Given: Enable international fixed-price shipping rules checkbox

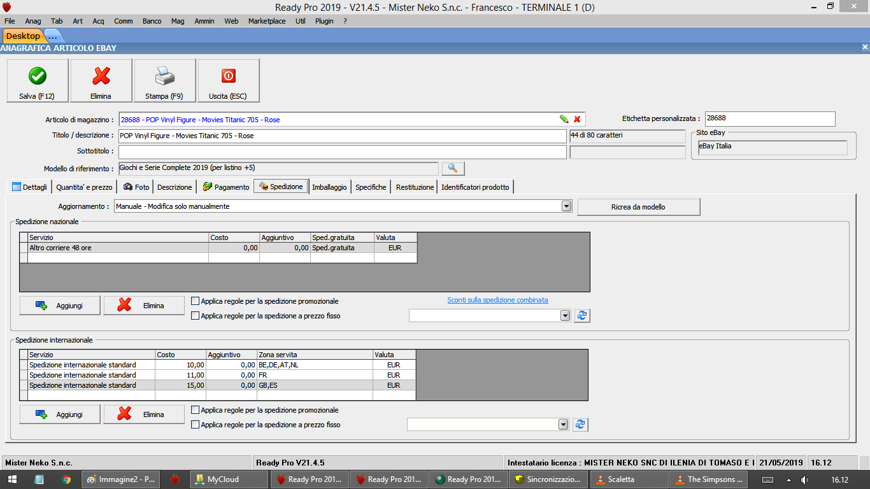Looking at the screenshot, I should coord(196,425).
